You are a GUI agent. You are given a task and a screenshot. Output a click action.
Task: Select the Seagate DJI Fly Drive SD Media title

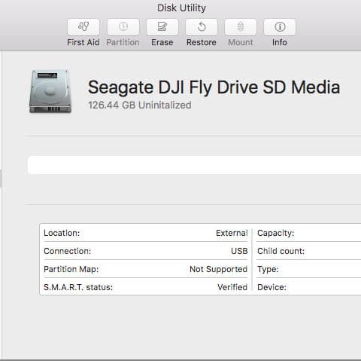(214, 87)
